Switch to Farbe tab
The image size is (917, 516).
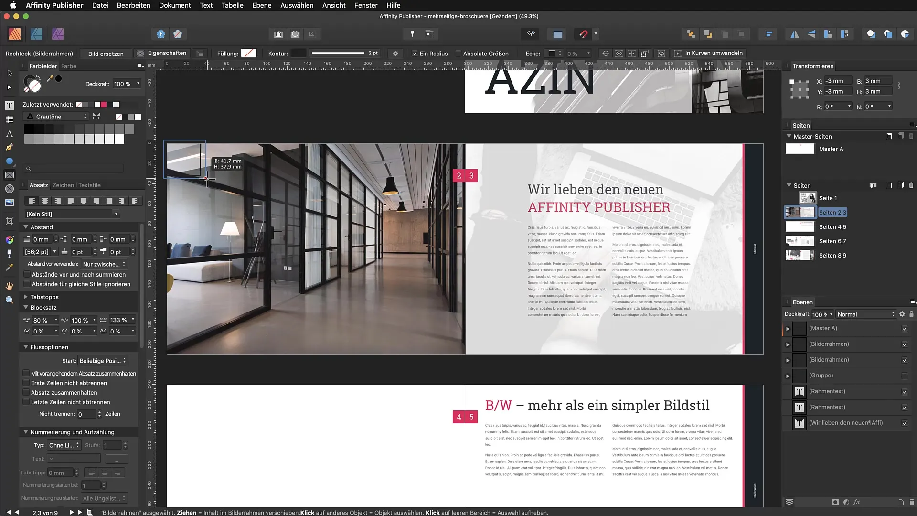click(x=68, y=66)
